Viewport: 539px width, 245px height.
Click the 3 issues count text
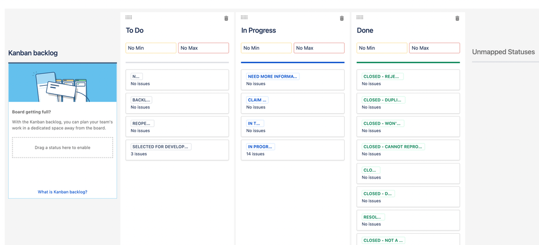139,154
